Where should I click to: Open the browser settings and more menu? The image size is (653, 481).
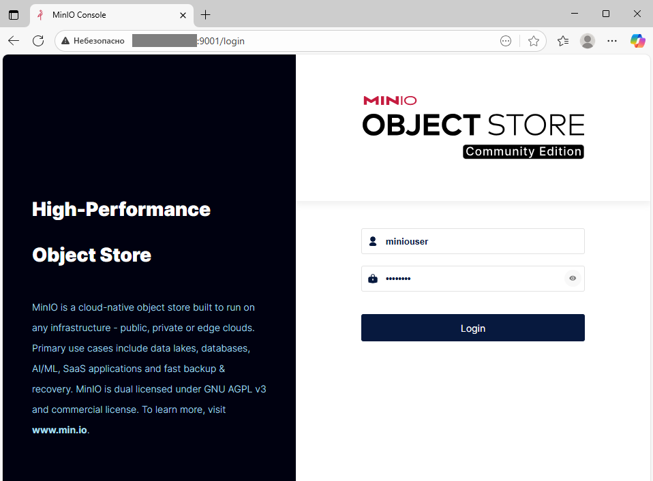tap(612, 41)
